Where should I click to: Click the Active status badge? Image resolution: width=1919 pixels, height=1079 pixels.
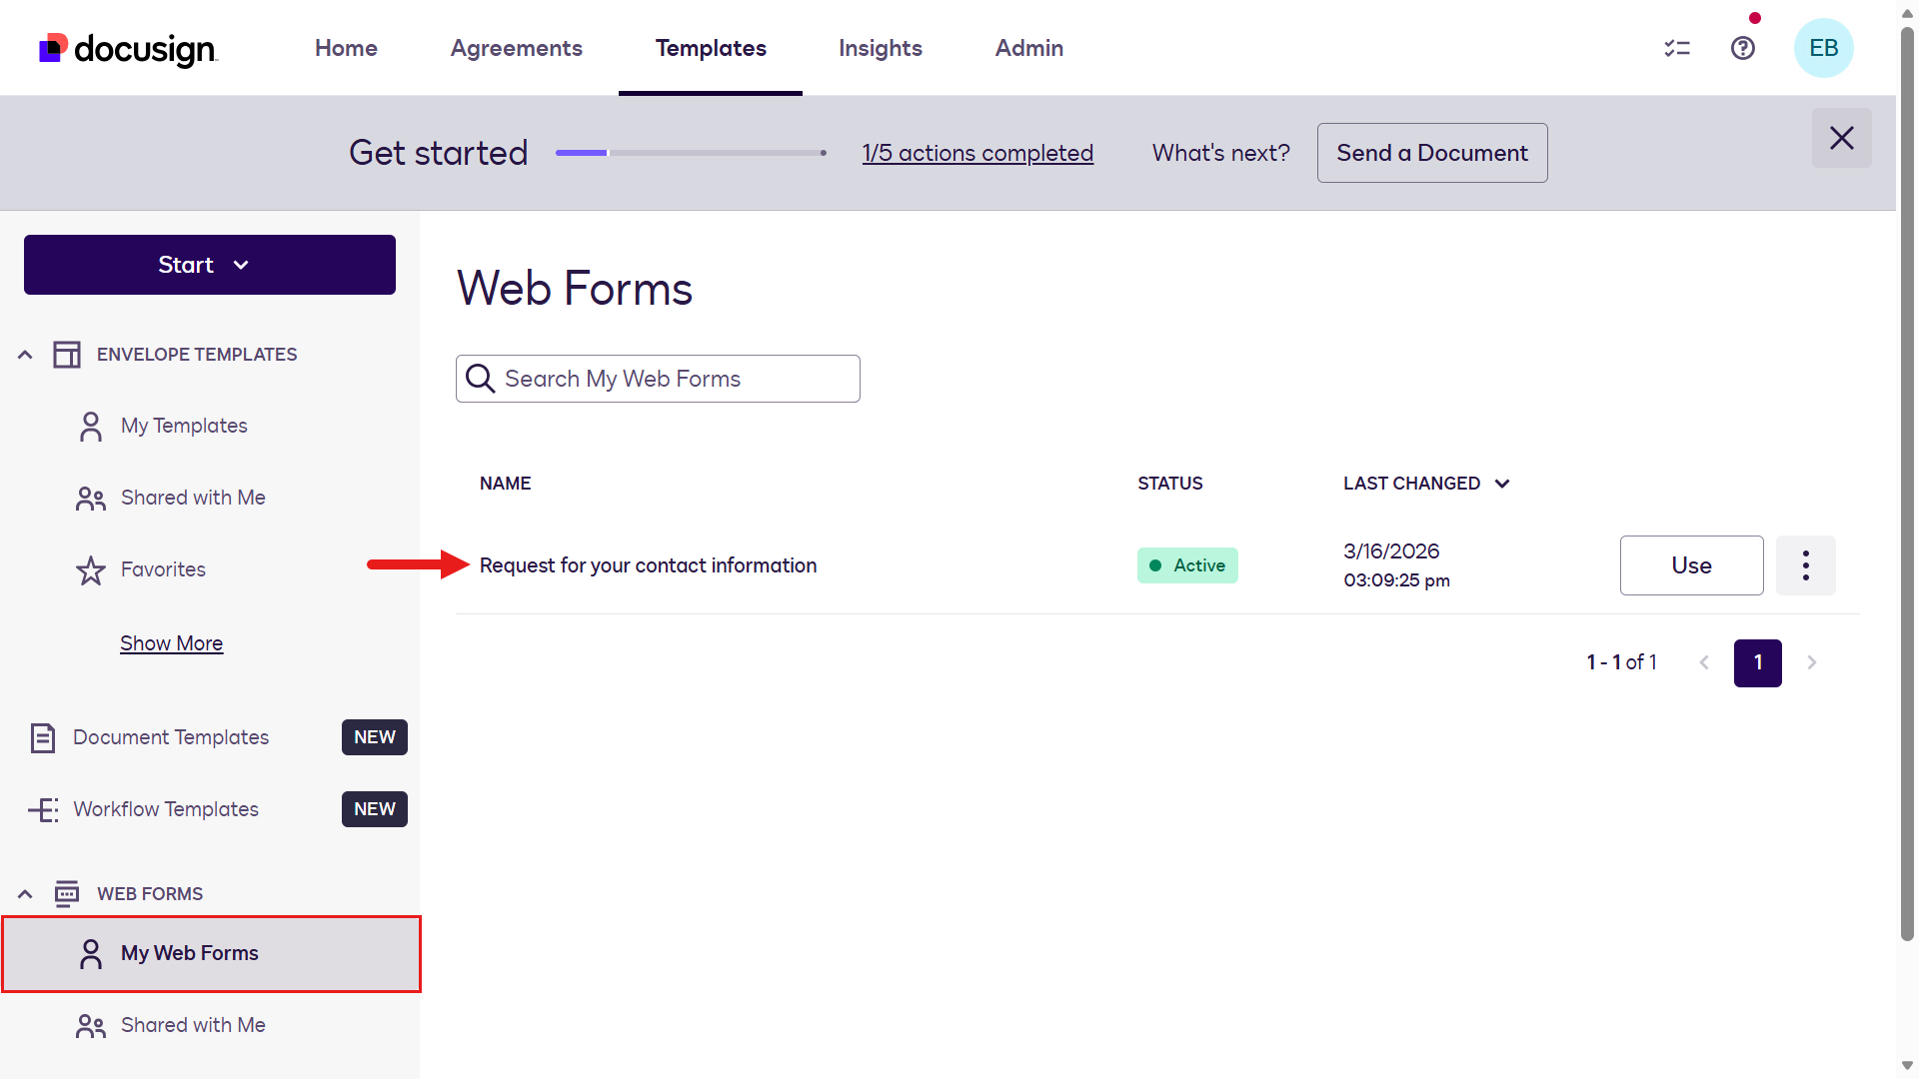(1187, 565)
